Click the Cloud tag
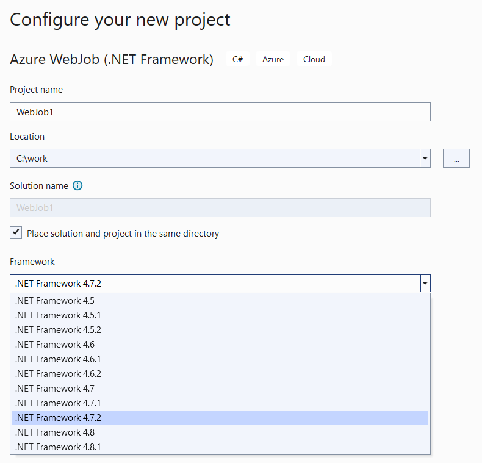 (x=314, y=59)
